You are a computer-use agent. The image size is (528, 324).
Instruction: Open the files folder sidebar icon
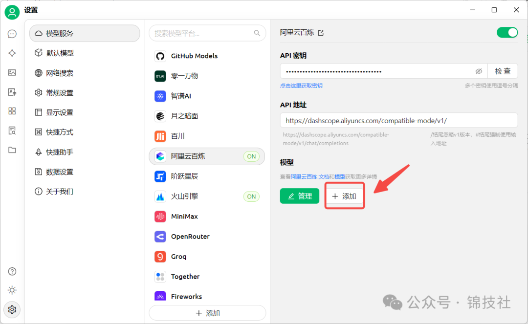12,150
